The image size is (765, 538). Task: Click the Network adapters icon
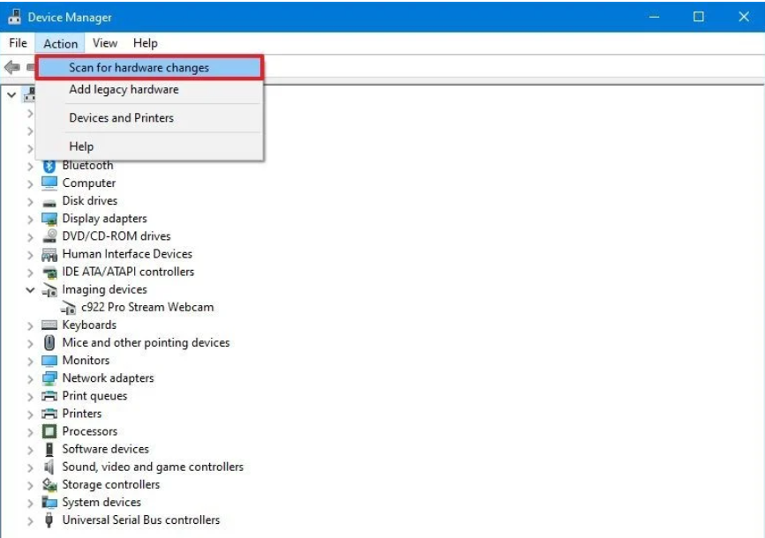[x=49, y=378]
